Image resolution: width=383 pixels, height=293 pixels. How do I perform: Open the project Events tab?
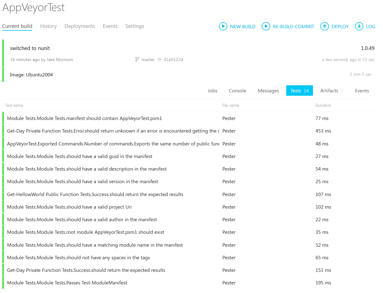click(x=110, y=26)
